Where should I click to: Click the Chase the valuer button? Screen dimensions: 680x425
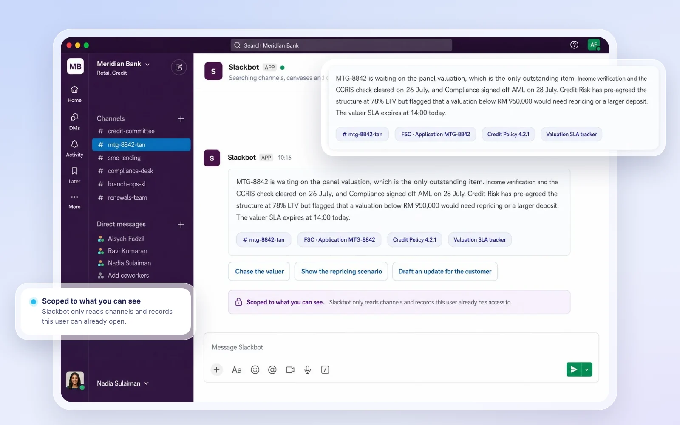(x=259, y=271)
